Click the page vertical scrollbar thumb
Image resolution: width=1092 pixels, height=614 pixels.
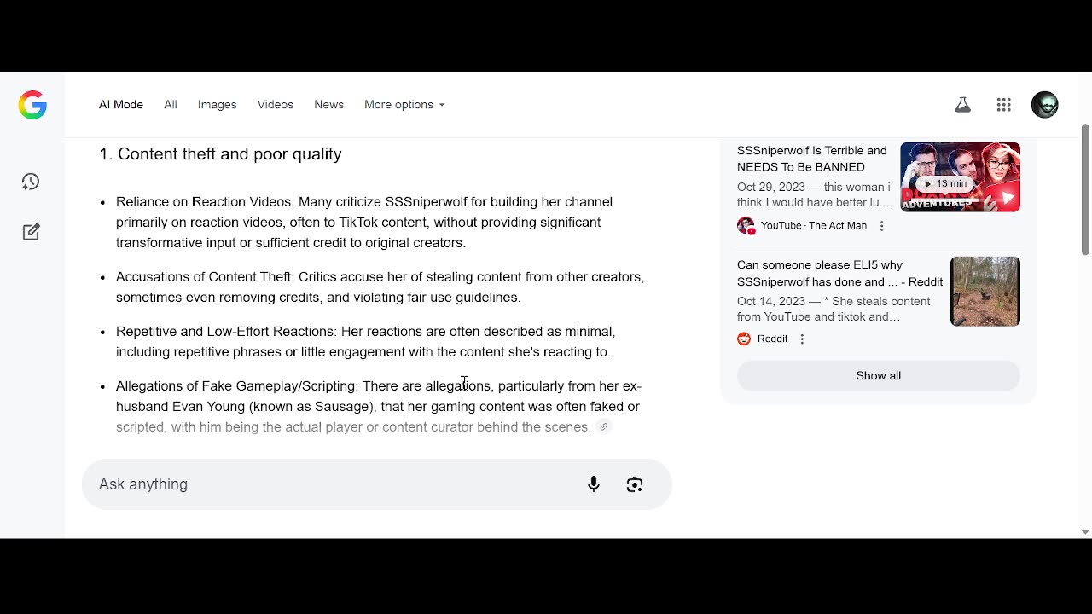pos(1085,188)
